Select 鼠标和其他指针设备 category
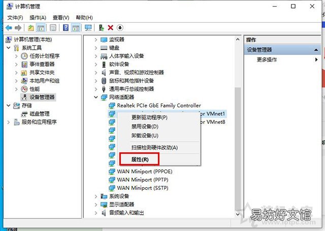Screen dimensions: 325x231 point(132,81)
